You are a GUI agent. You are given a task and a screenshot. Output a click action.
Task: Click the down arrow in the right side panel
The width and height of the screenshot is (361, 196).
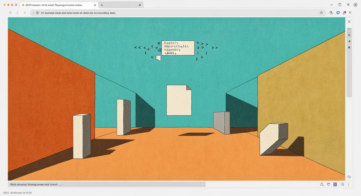click(x=349, y=47)
